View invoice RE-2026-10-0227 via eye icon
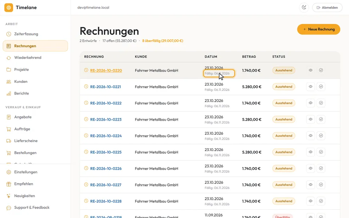 pyautogui.click(x=310, y=185)
